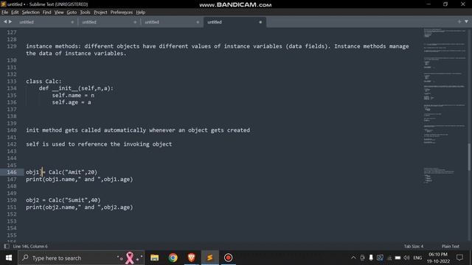The height and width of the screenshot is (265, 472).
Task: Click Sublime Text taskbar icon
Action: (209, 258)
